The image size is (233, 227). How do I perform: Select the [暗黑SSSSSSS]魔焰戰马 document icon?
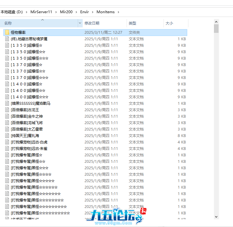tap(7, 103)
